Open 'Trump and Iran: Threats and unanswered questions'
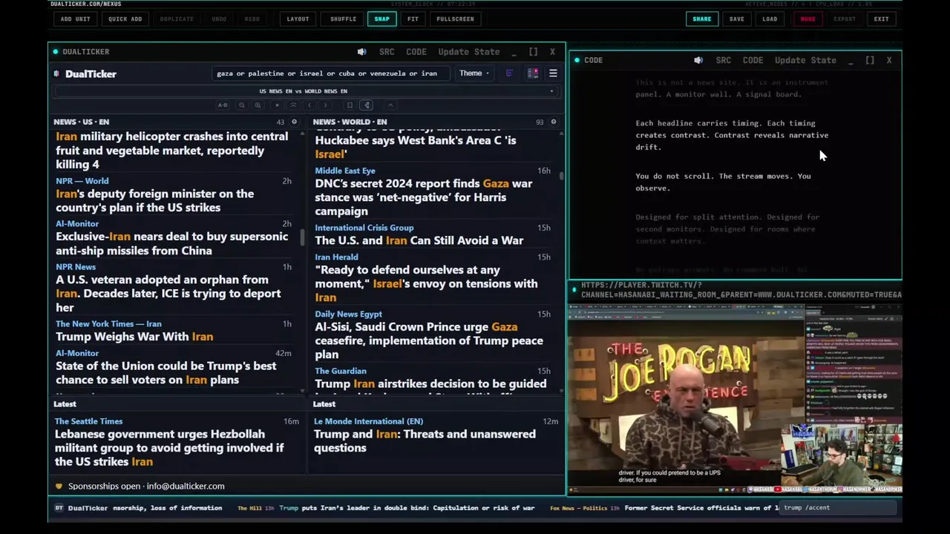950x534 pixels. click(425, 441)
